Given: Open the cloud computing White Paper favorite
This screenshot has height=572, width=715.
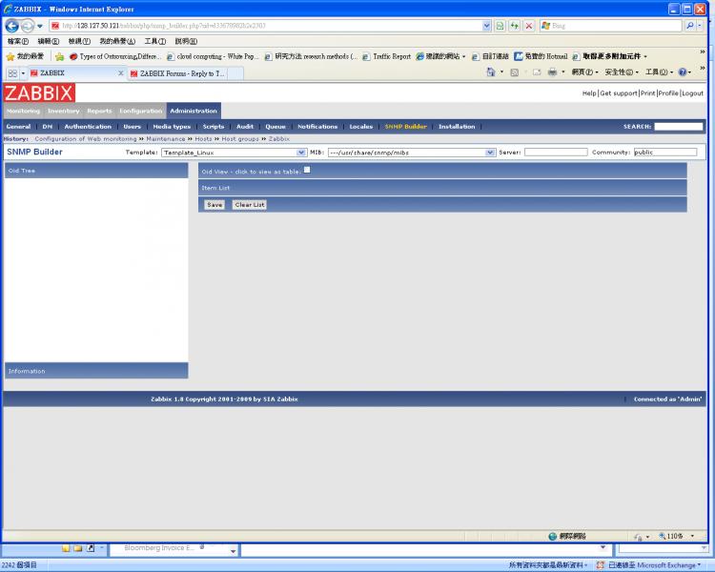Looking at the screenshot, I should [213, 56].
